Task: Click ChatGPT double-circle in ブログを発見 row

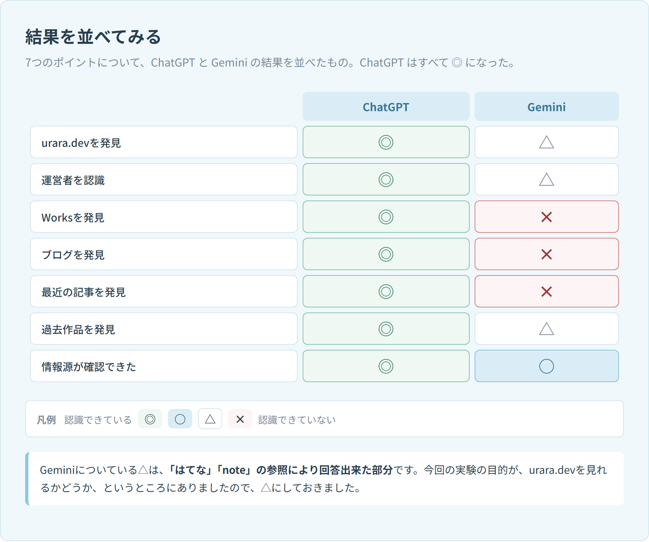Action: click(386, 254)
